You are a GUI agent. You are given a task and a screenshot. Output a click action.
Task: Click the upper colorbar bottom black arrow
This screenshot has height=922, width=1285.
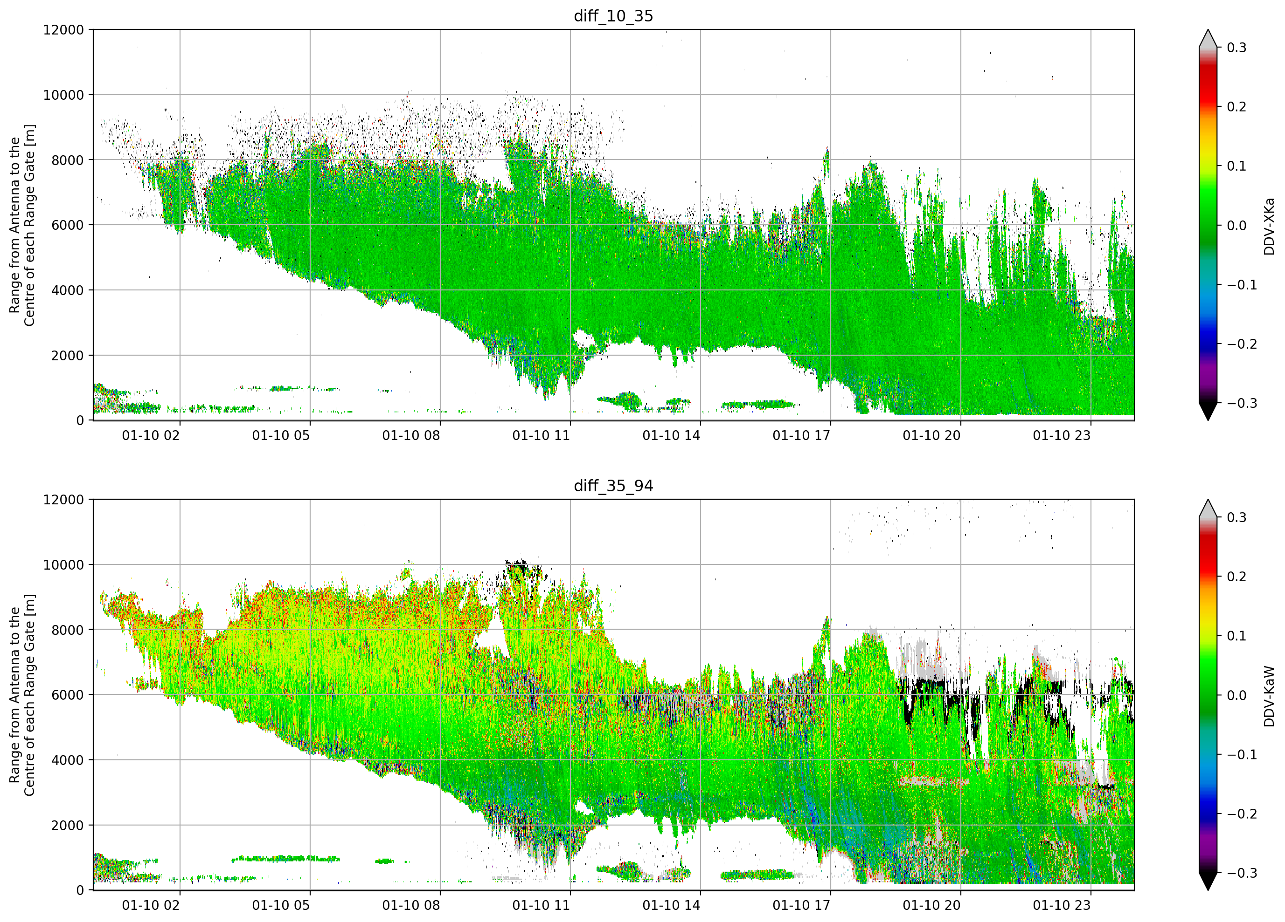(1208, 412)
